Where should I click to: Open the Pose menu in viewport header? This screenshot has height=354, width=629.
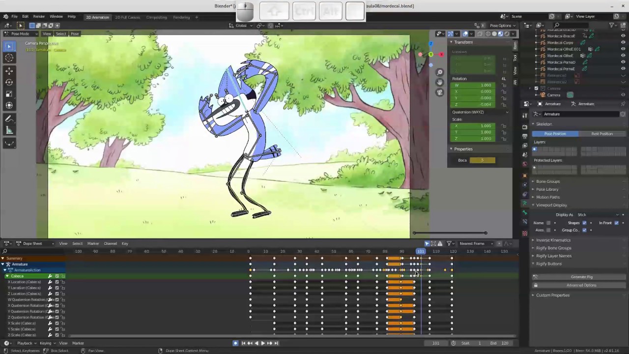75,34
